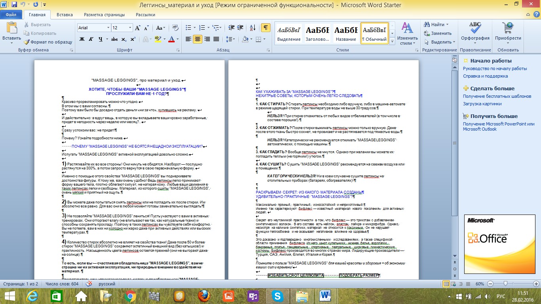This screenshot has width=541, height=304.
Task: Toggle underline formatting (Ч)
Action: pyautogui.click(x=101, y=39)
